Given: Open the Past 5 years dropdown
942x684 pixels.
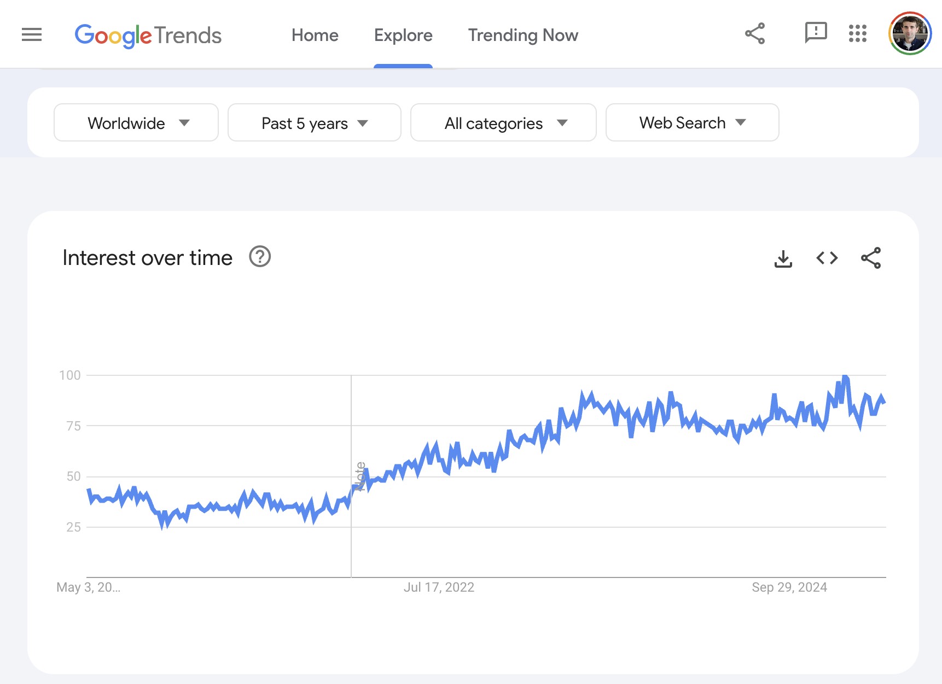Looking at the screenshot, I should coord(315,123).
